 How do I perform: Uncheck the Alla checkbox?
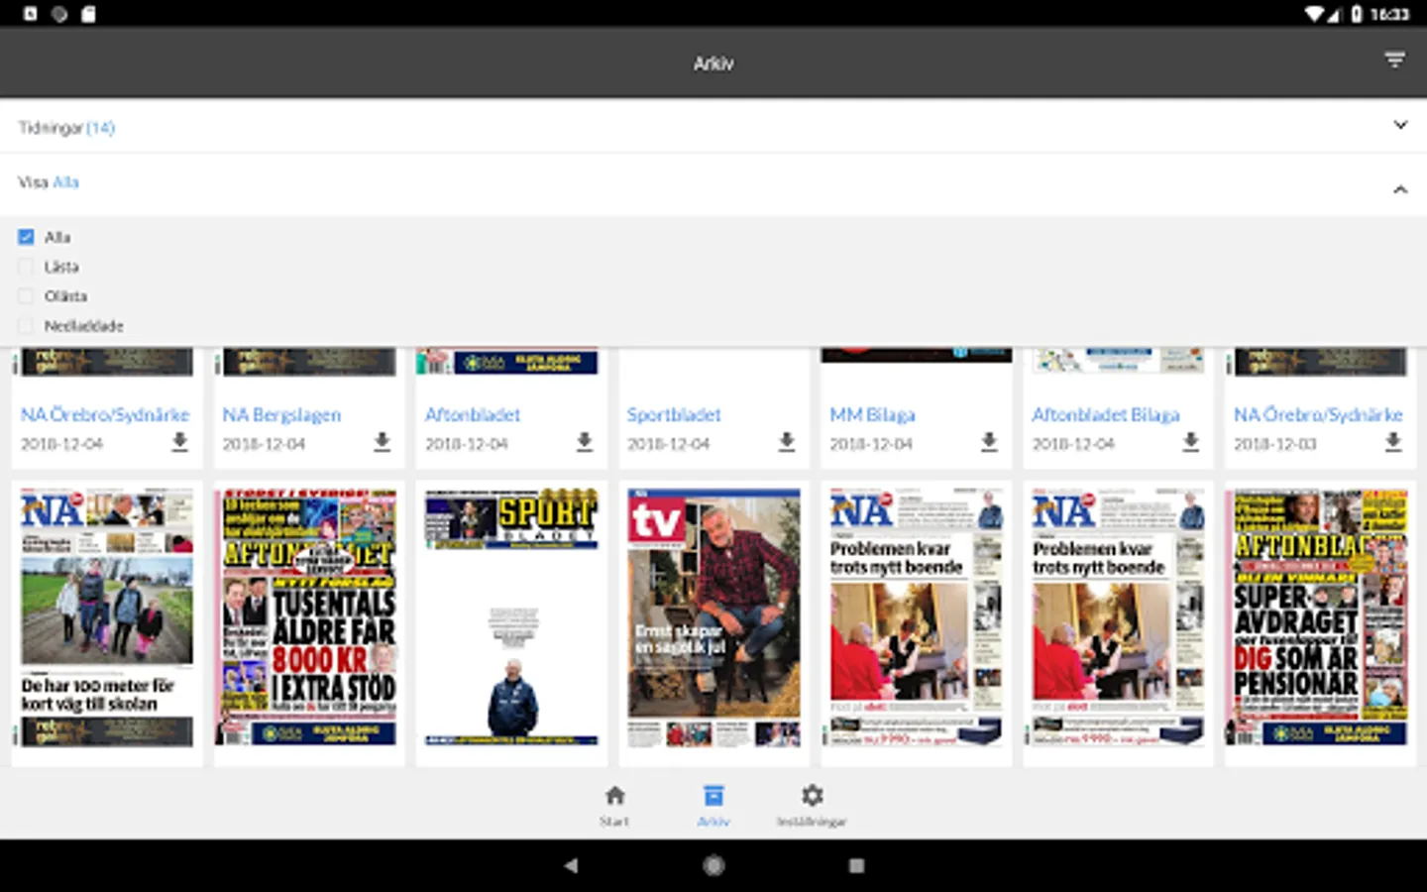tap(26, 237)
